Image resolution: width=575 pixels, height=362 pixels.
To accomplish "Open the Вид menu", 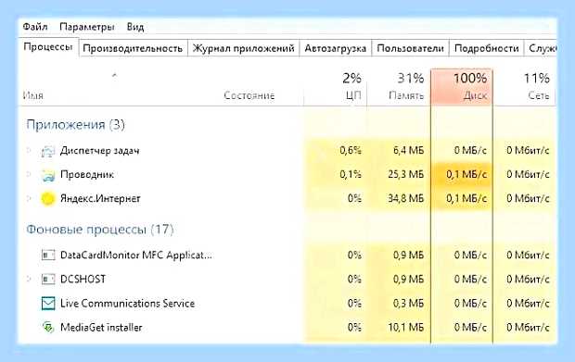I will [x=135, y=27].
